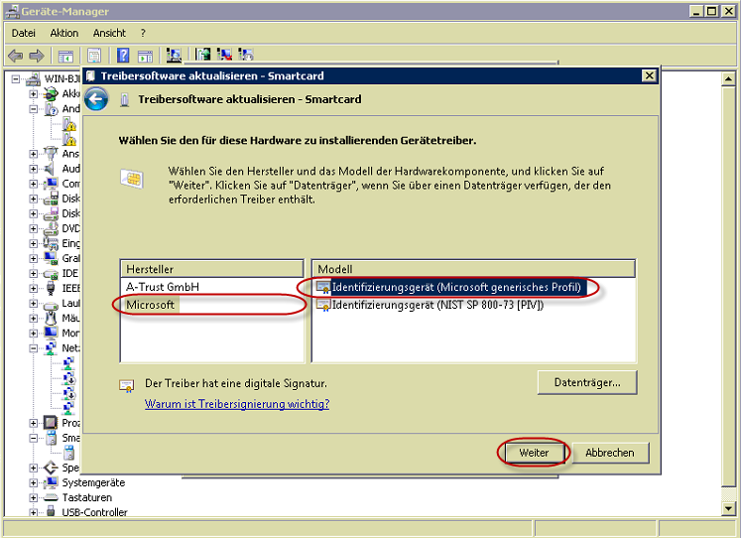Click the scan for hardware changes toolbar icon
Image resolution: width=741 pixels, height=538 pixels.
pos(174,56)
